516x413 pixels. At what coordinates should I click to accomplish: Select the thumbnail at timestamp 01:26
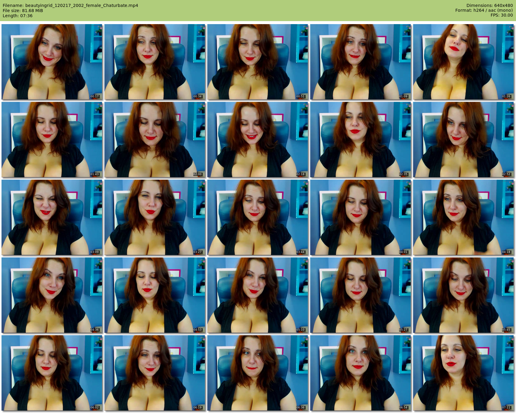[463, 62]
